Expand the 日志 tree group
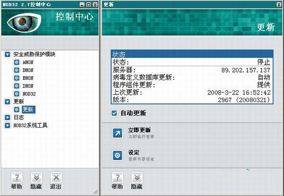This screenshot has width=284, height=196. [x=8, y=118]
